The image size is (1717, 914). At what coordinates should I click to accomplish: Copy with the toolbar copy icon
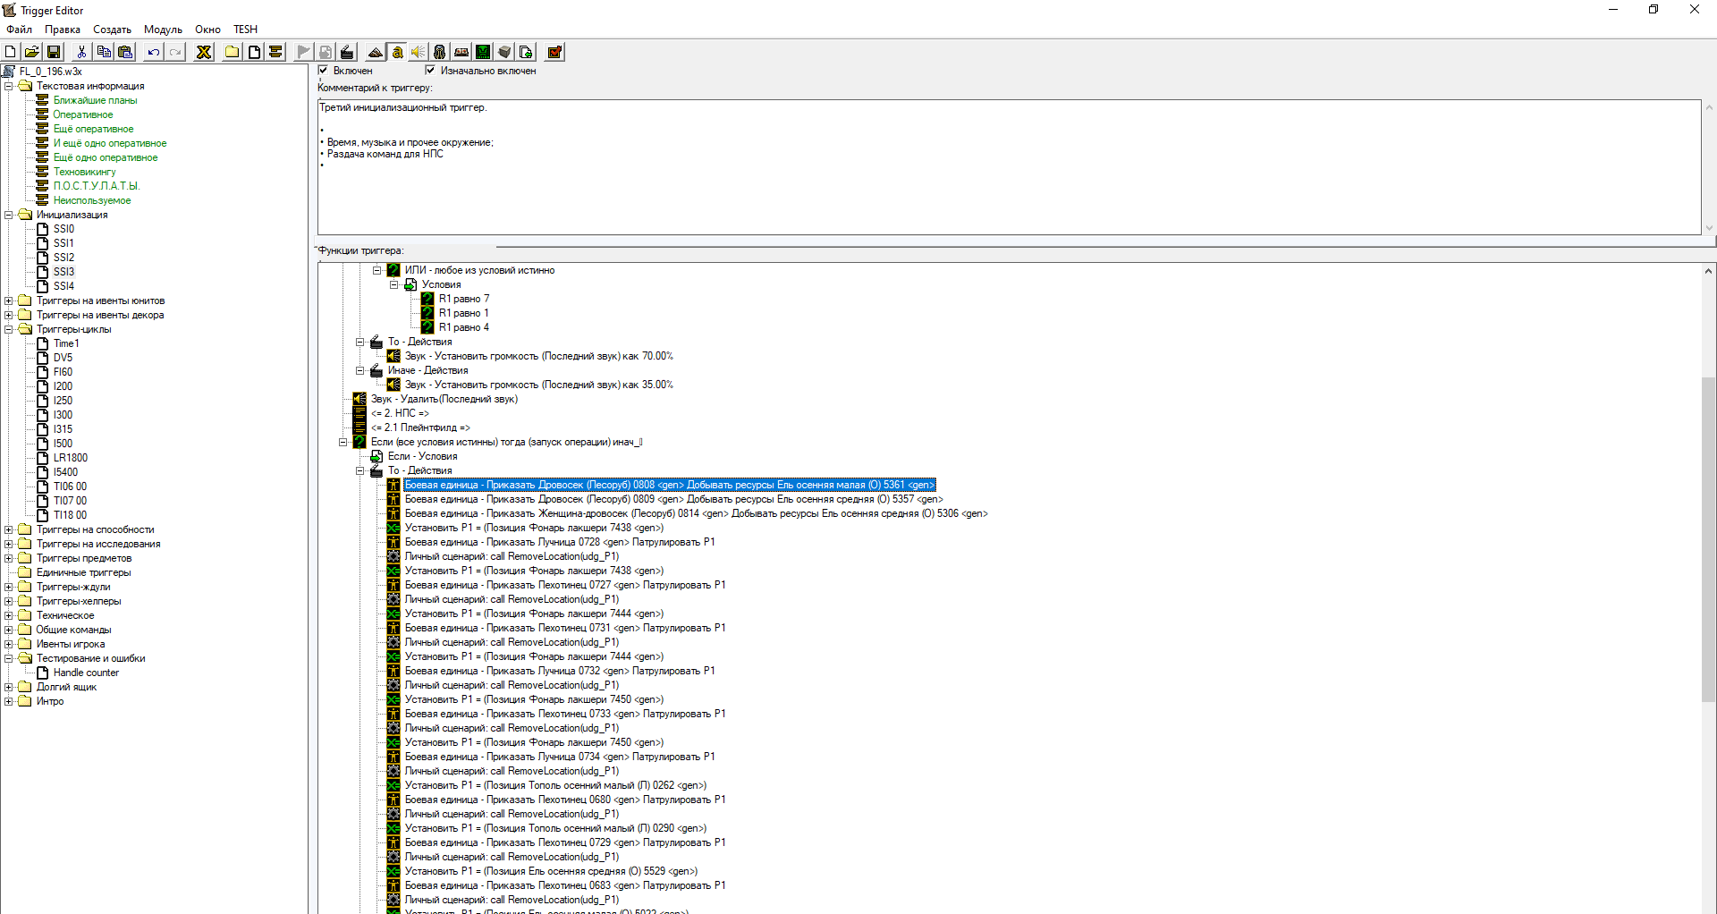click(x=104, y=52)
